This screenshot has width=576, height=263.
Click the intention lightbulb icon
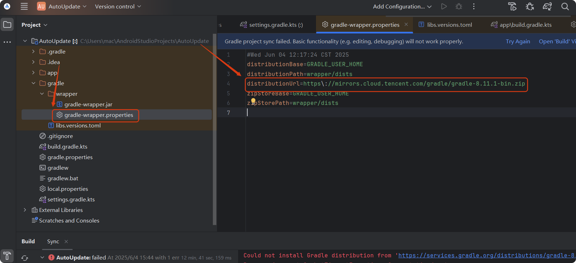253,101
